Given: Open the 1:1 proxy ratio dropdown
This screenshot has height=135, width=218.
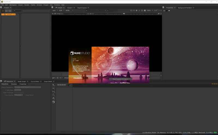Looking at the screenshot, I should 157,10.
